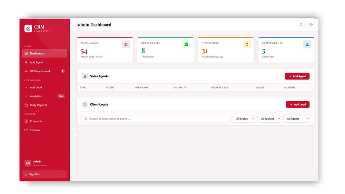The height and width of the screenshot is (194, 345).
Task: Click the In Progress value 31
Action: [x=205, y=51]
